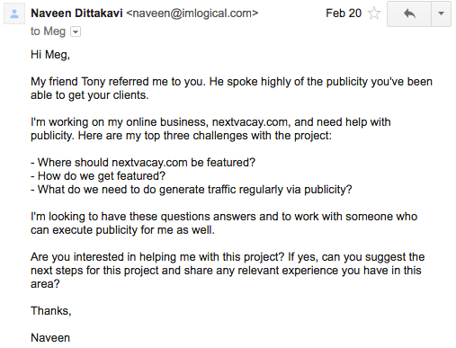
Task: Click the 'I'm looking to have these questions' paragraph
Action: (x=224, y=223)
